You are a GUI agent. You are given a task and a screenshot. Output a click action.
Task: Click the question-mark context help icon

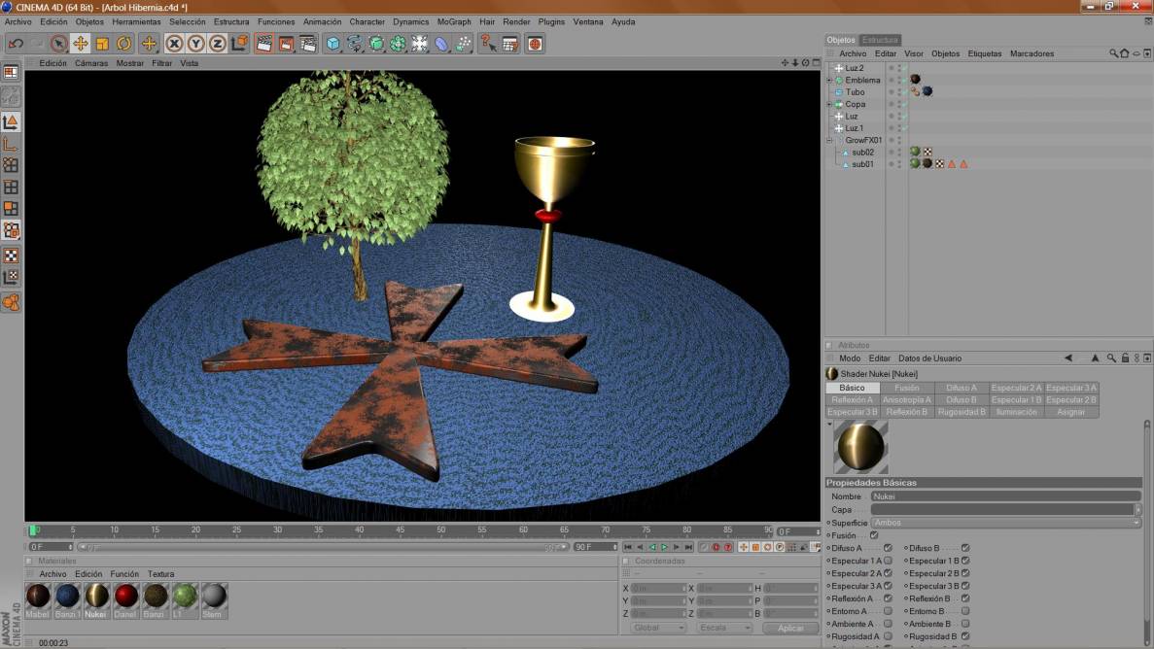489,44
